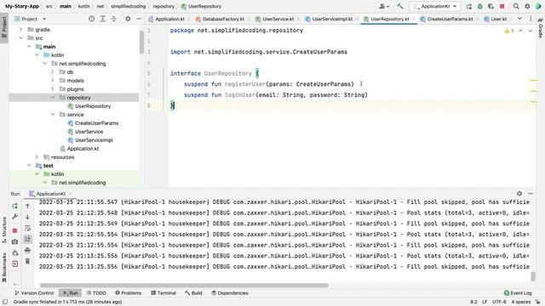The image size is (545, 306).
Task: Click the Build project hammer icon
Action: 400,6
